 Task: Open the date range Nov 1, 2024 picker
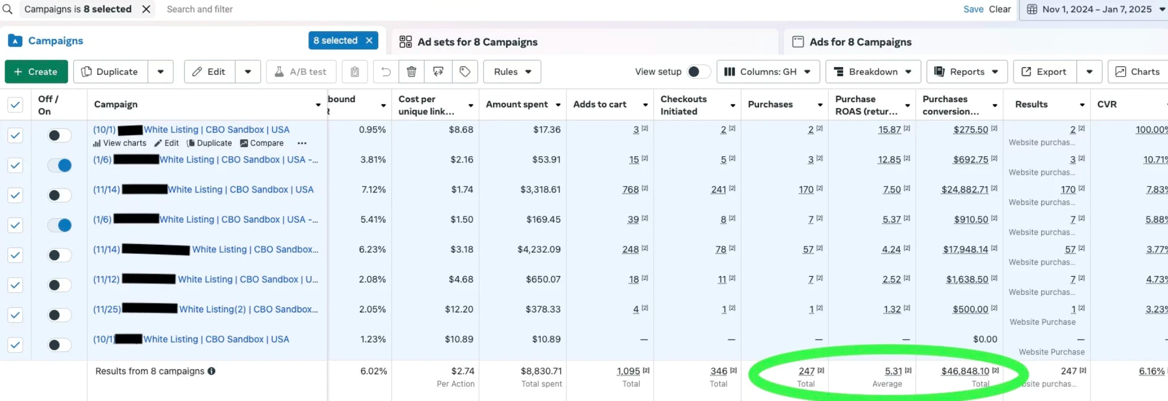1096,9
